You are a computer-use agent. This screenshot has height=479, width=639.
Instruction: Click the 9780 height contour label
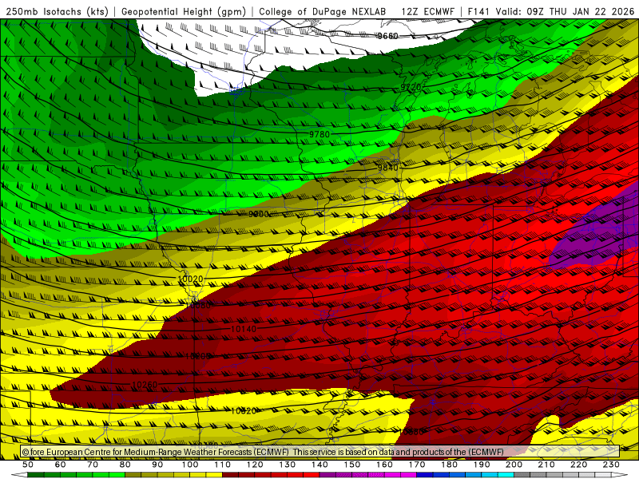(319, 134)
